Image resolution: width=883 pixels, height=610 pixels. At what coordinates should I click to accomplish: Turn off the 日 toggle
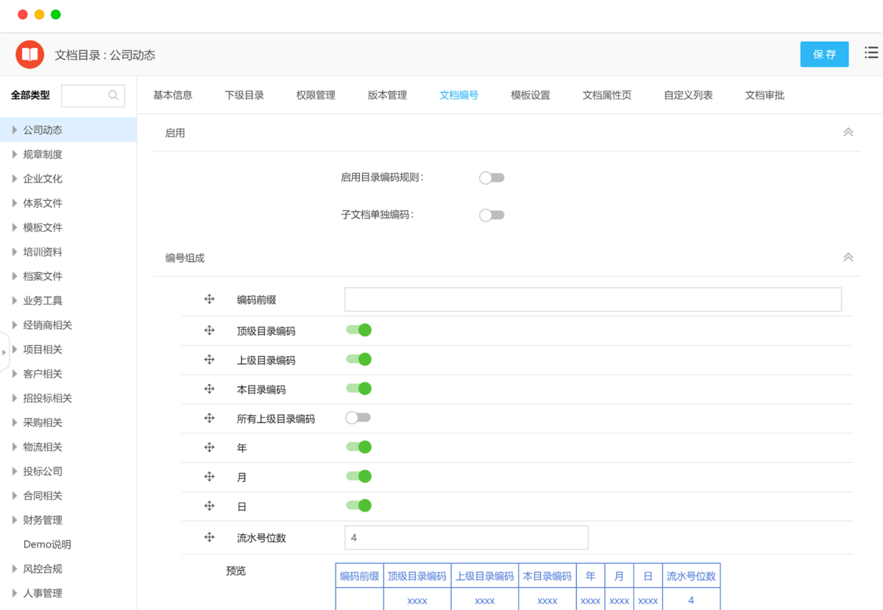pos(358,506)
